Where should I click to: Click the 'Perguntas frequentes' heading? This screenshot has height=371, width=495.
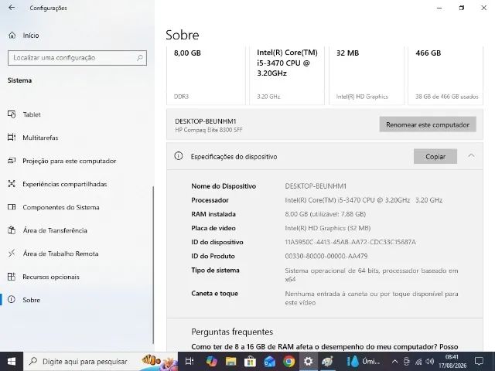coord(232,332)
